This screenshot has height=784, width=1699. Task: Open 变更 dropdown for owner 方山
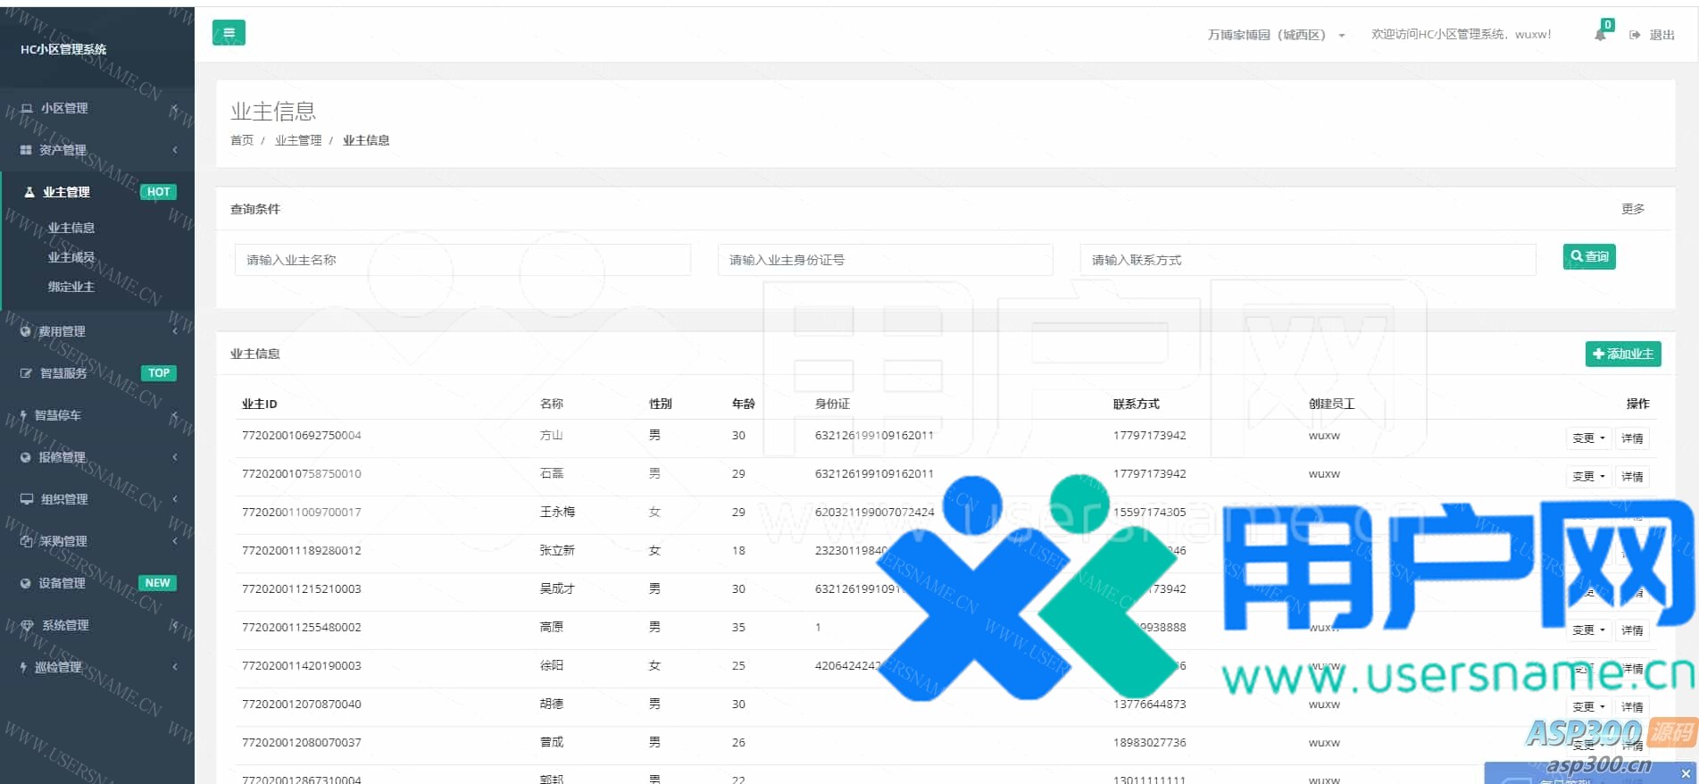coord(1588,438)
